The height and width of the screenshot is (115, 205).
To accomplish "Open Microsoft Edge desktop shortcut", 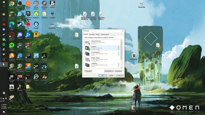I will 12,26.
